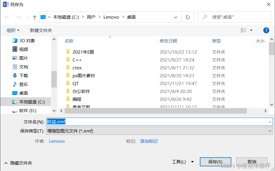This screenshot has width=275, height=171.
Task: Open the 保存类型 combo box
Action: click(x=159, y=131)
